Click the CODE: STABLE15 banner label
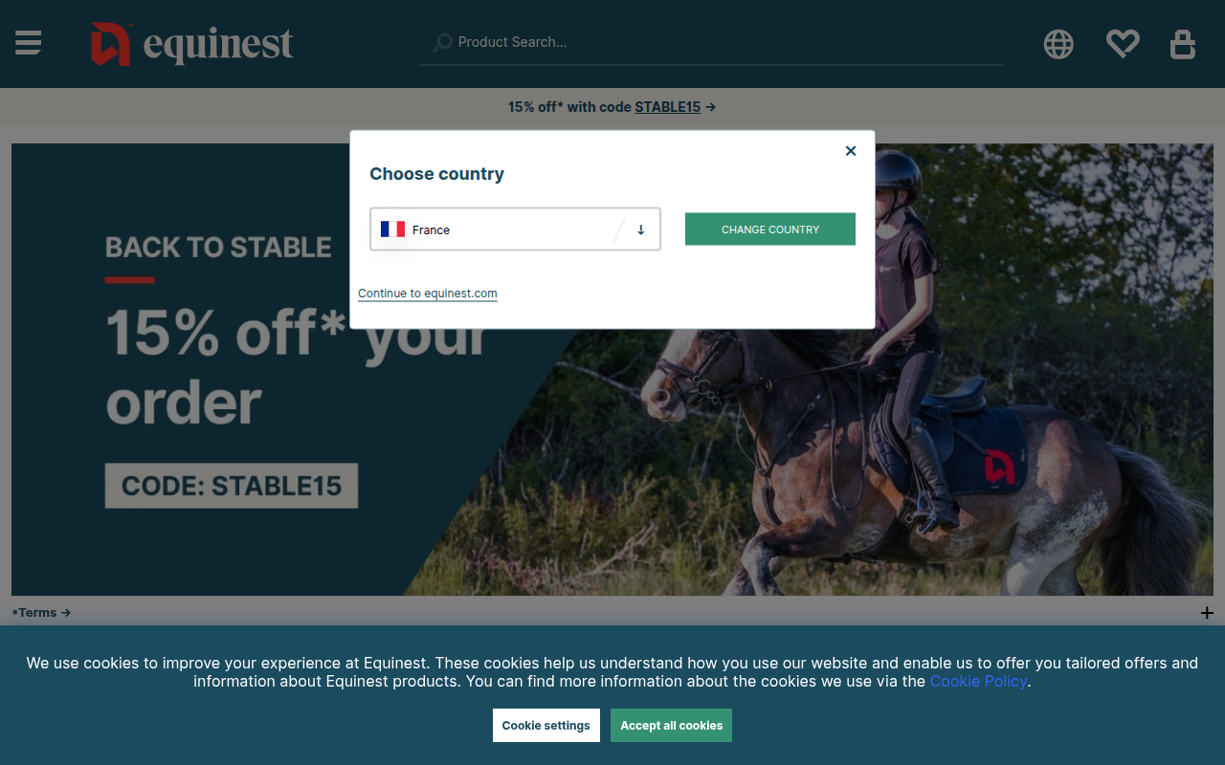Image resolution: width=1225 pixels, height=765 pixels. 232,486
